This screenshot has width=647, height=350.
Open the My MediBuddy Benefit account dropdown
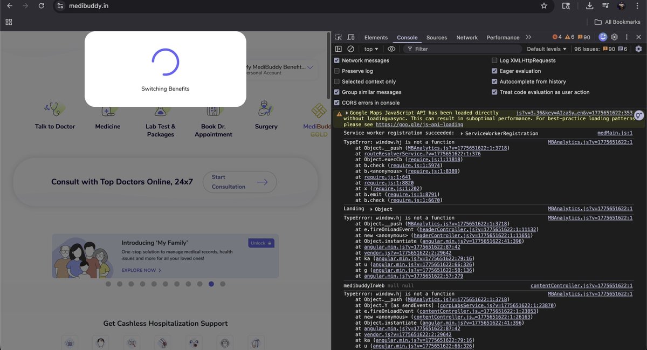[x=280, y=70]
